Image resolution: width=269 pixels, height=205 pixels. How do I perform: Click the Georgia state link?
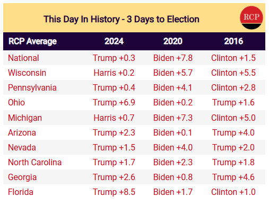coord(22,177)
